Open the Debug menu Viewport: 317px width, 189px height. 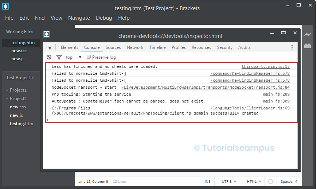point(104,18)
